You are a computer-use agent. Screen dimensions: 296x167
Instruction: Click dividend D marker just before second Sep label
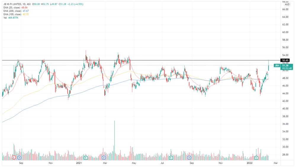189,158
